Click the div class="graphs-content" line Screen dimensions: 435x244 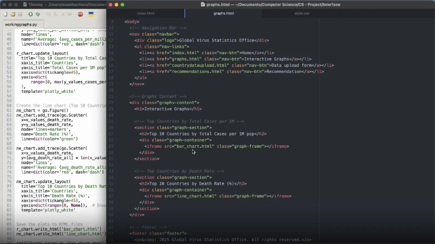(164, 103)
